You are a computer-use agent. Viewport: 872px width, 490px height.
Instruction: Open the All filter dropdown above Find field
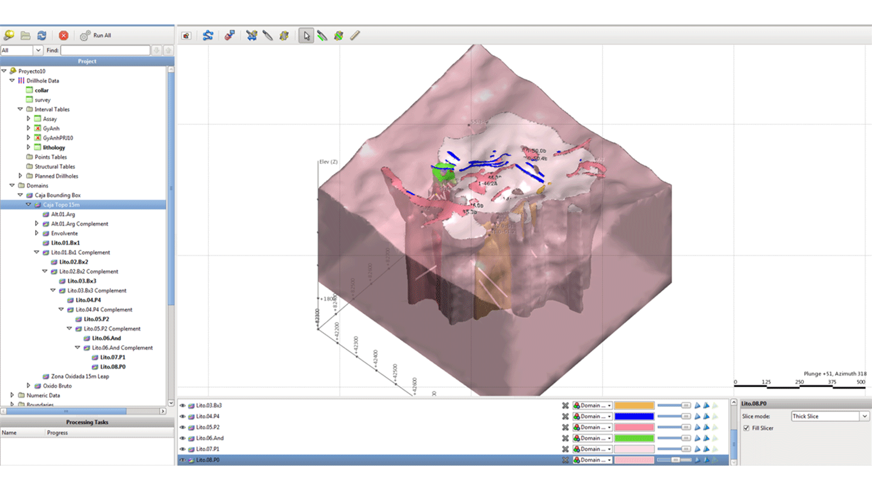tap(38, 50)
